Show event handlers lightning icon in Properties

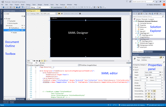[x=164, y=57]
